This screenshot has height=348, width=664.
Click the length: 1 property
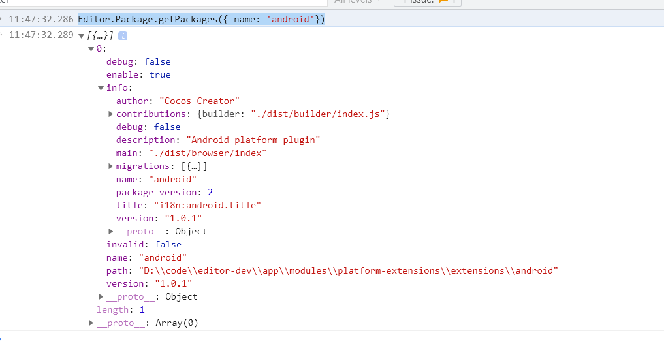tap(121, 310)
